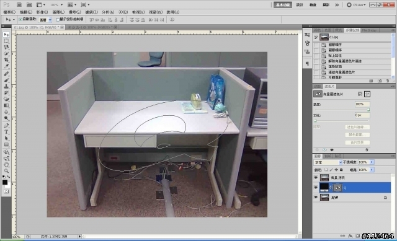
Task: Click the 基本功能 workspace button
Action: 283,5
